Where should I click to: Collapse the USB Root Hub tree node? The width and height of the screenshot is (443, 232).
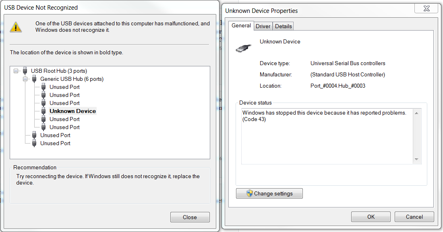(x=16, y=71)
